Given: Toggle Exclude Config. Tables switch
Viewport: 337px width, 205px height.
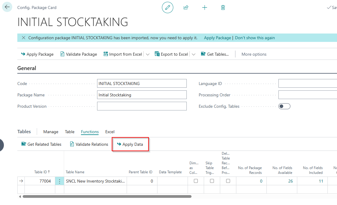Looking at the screenshot, I should coord(284,106).
